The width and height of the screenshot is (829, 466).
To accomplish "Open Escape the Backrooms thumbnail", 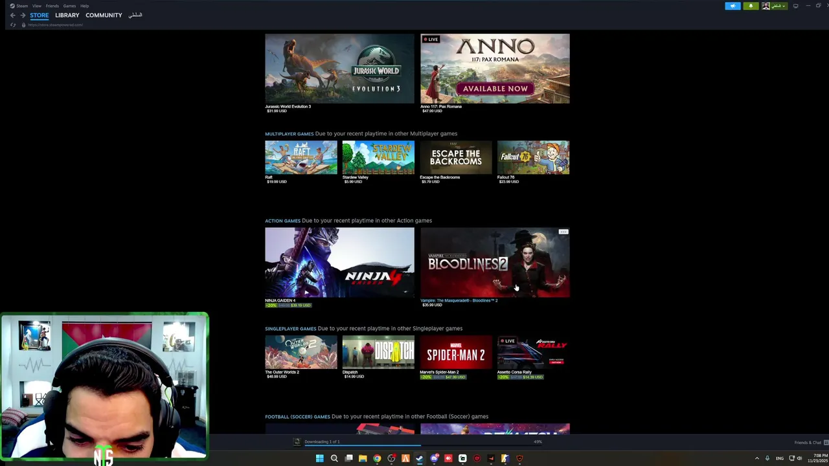I will point(456,157).
